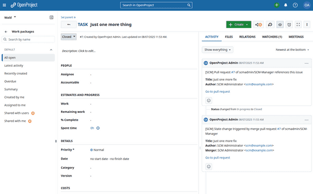Click the back arrow button next to TASK

coord(68,24)
